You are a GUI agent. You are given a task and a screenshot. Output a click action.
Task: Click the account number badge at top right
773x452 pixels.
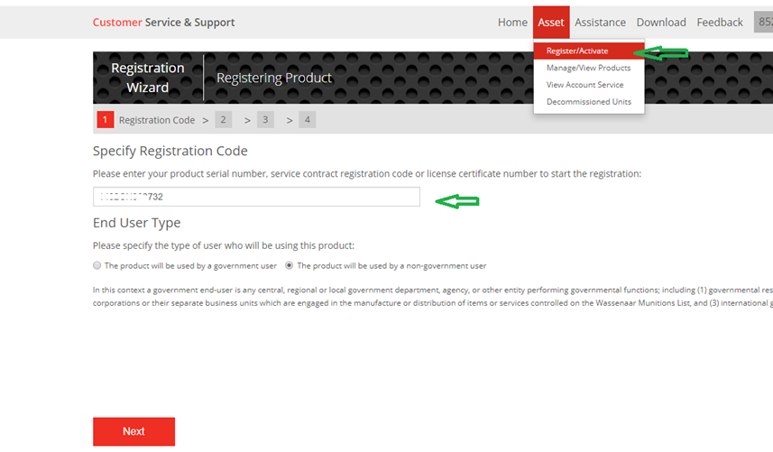click(x=763, y=23)
